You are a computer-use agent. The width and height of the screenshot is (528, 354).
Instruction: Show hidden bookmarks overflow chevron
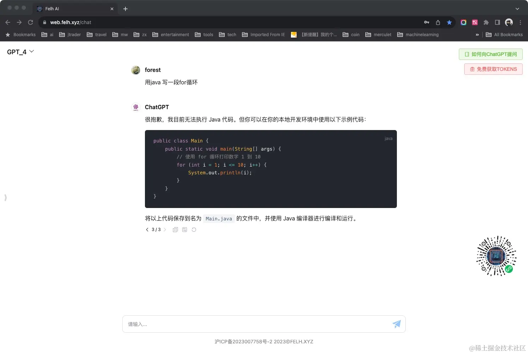pyautogui.click(x=477, y=35)
